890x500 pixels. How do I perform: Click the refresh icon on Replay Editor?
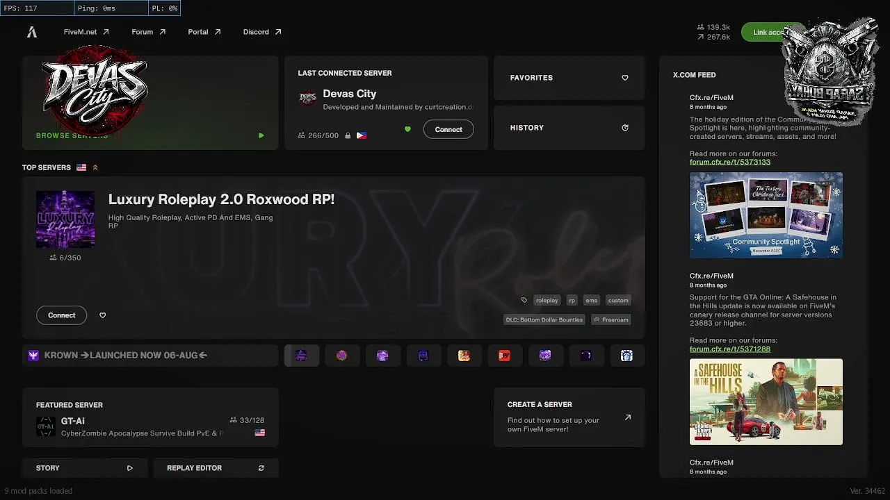(x=261, y=468)
